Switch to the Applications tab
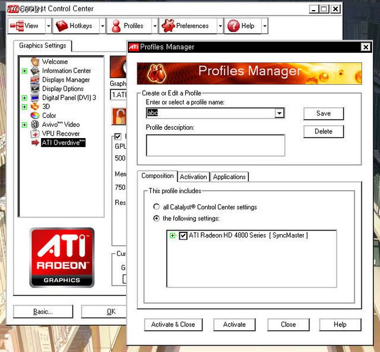The image size is (380, 352). tap(229, 177)
